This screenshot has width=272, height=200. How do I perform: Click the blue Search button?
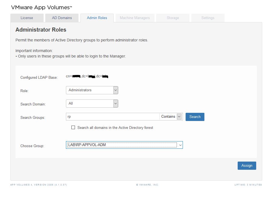195,117
